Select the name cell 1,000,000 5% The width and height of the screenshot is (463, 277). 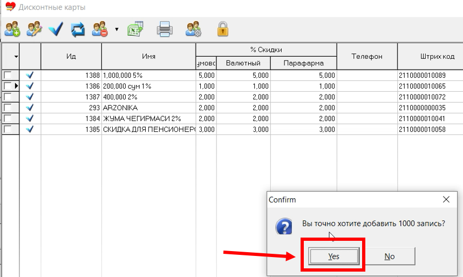148,75
